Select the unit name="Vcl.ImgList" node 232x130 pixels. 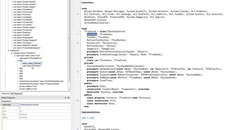(x=22, y=43)
